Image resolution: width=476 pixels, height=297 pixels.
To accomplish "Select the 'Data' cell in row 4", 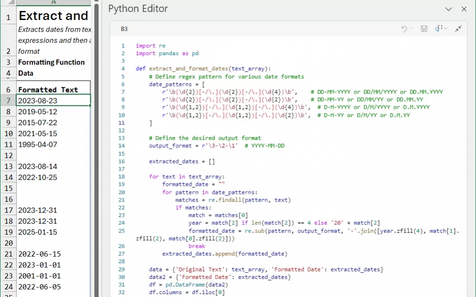I will tap(53, 73).
